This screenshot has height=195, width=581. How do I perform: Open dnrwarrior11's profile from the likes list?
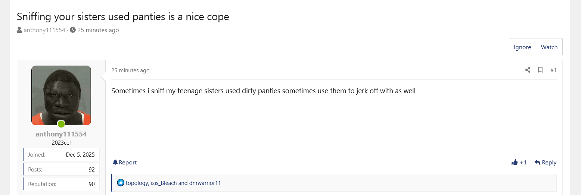(x=205, y=183)
